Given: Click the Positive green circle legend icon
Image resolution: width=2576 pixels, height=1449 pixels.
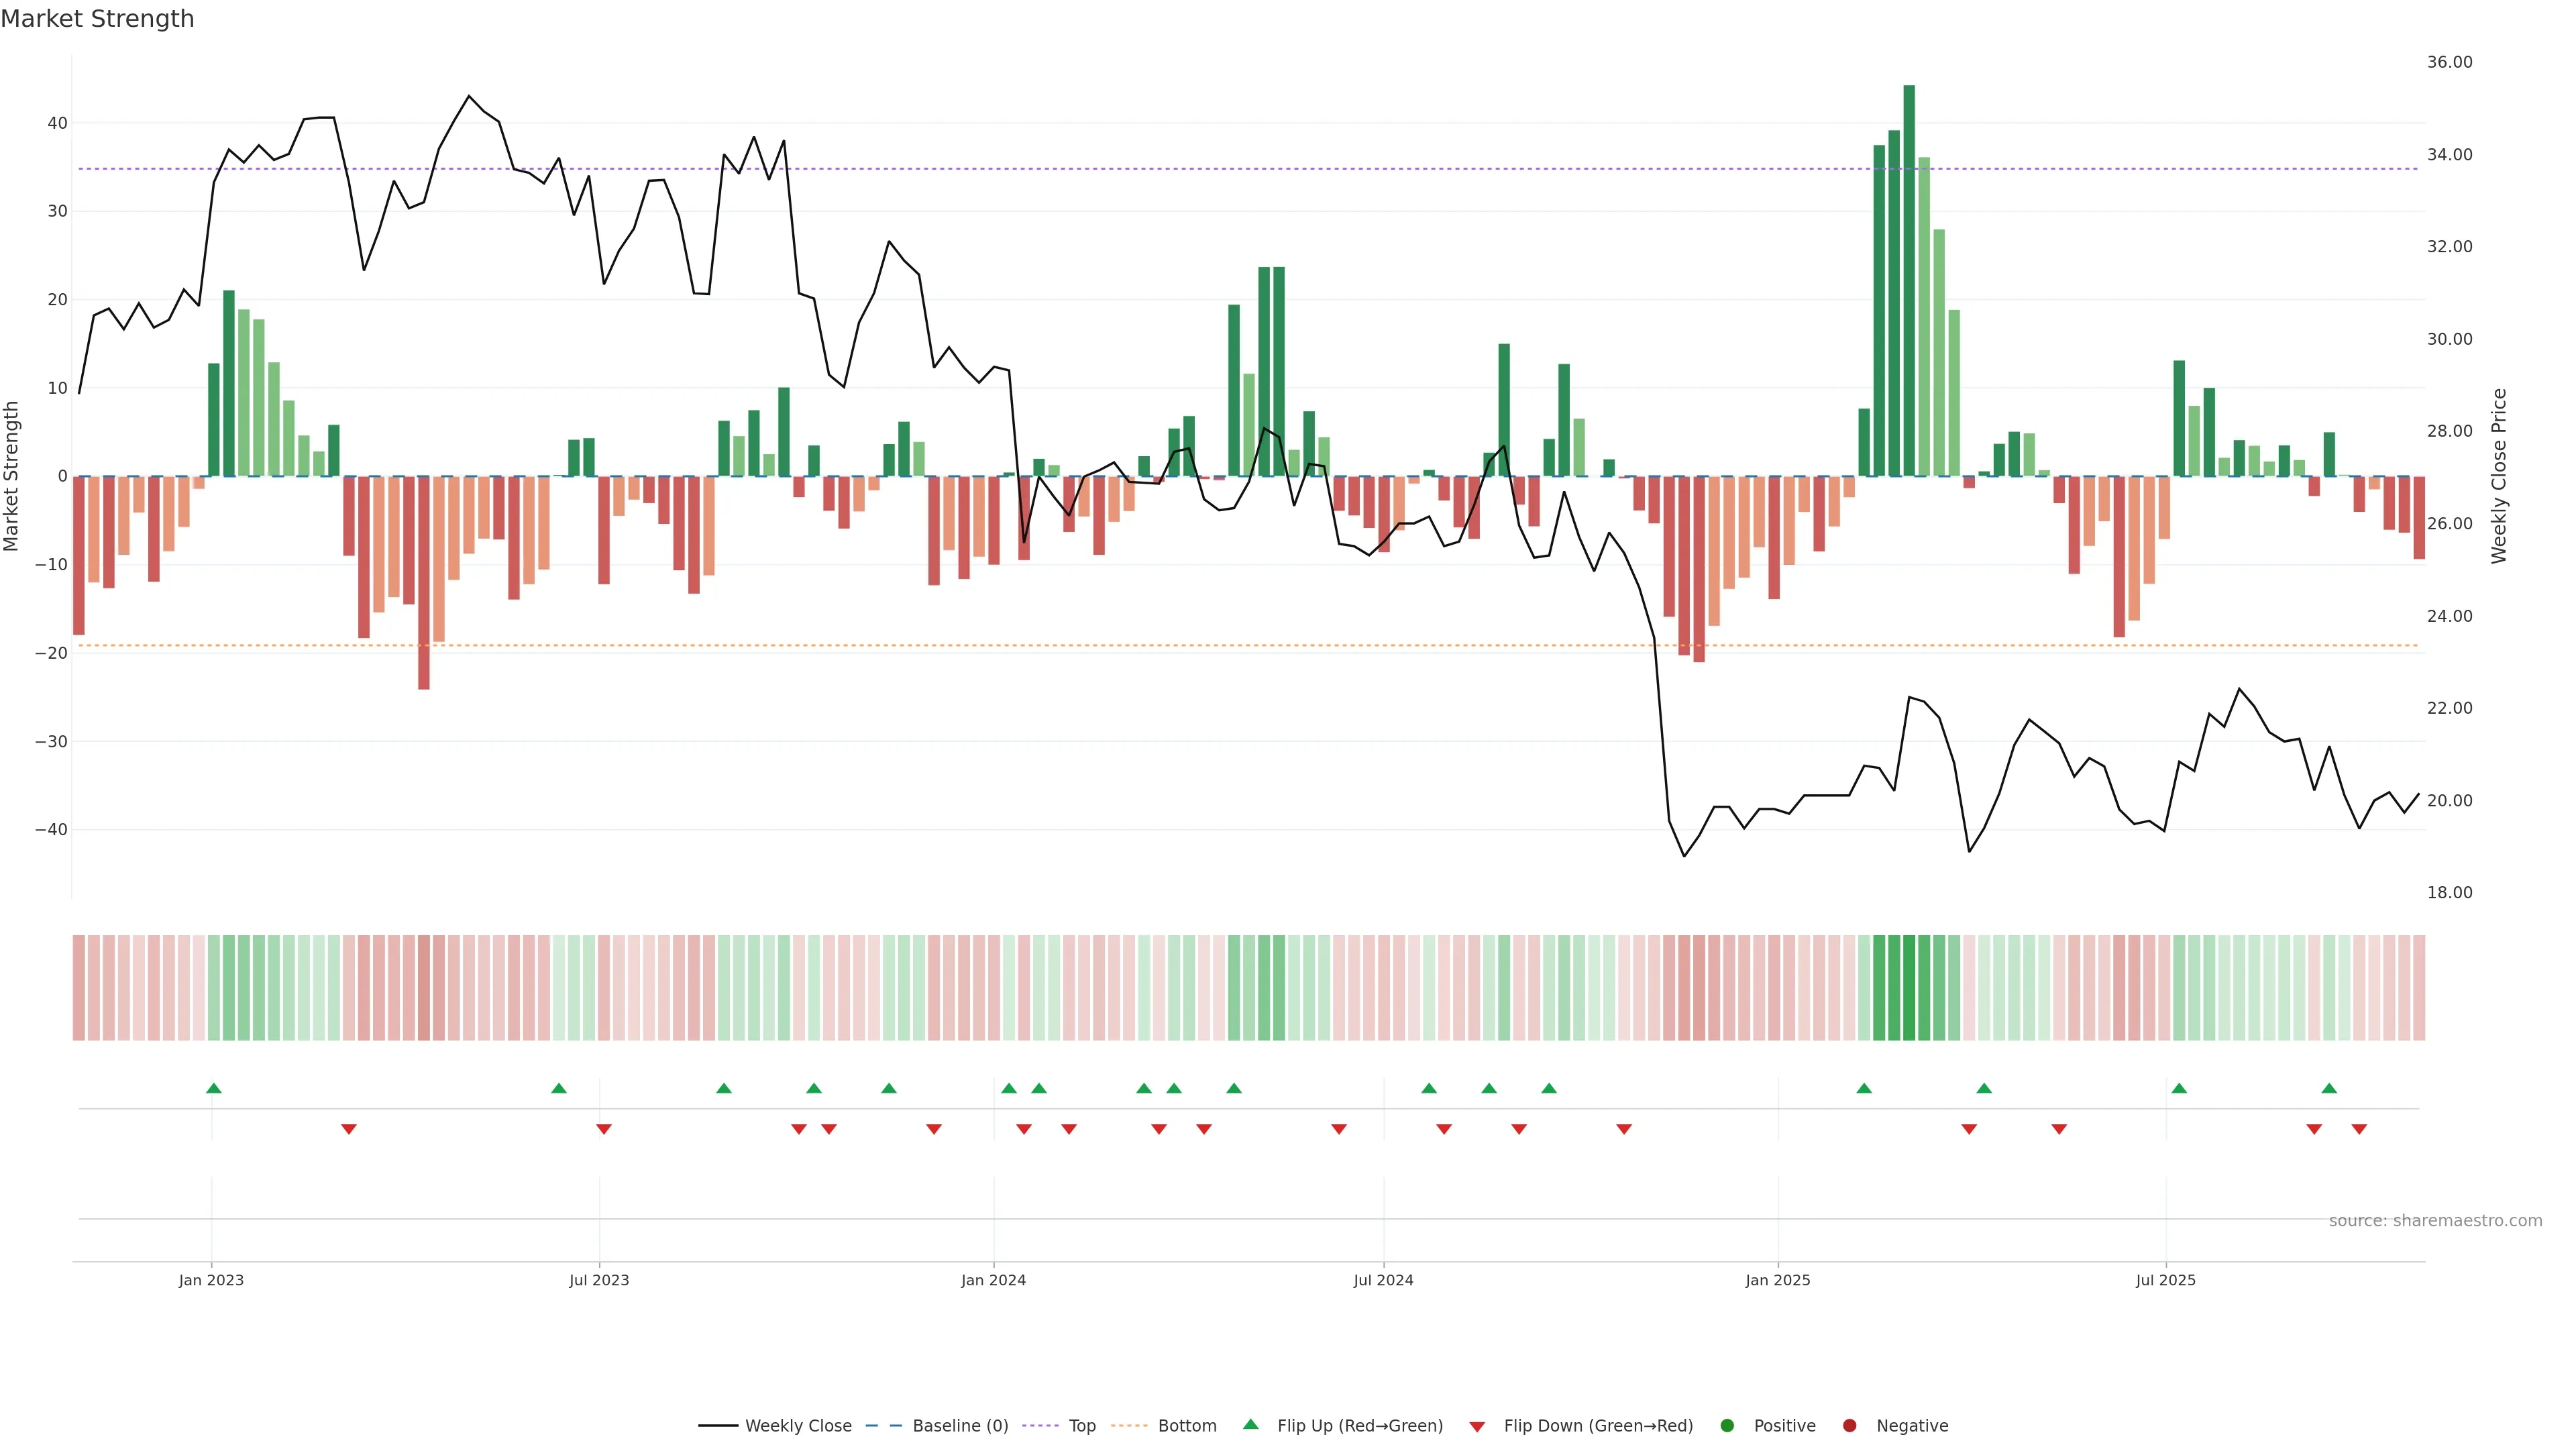Looking at the screenshot, I should [x=1727, y=1426].
